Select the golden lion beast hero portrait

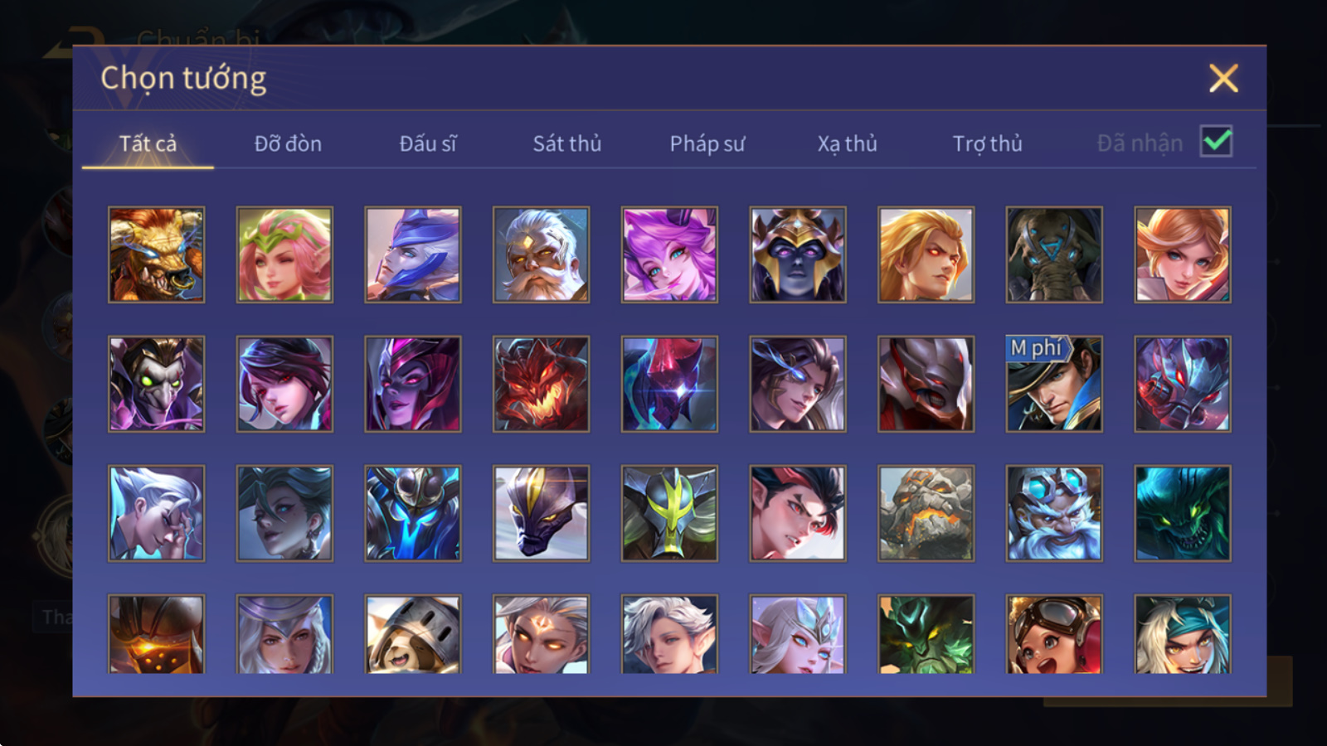pyautogui.click(x=156, y=254)
